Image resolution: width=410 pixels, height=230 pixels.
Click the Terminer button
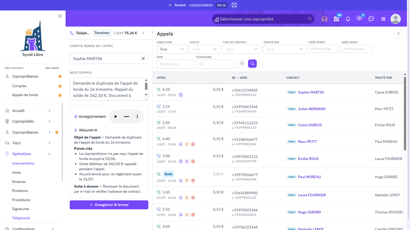[x=102, y=33]
